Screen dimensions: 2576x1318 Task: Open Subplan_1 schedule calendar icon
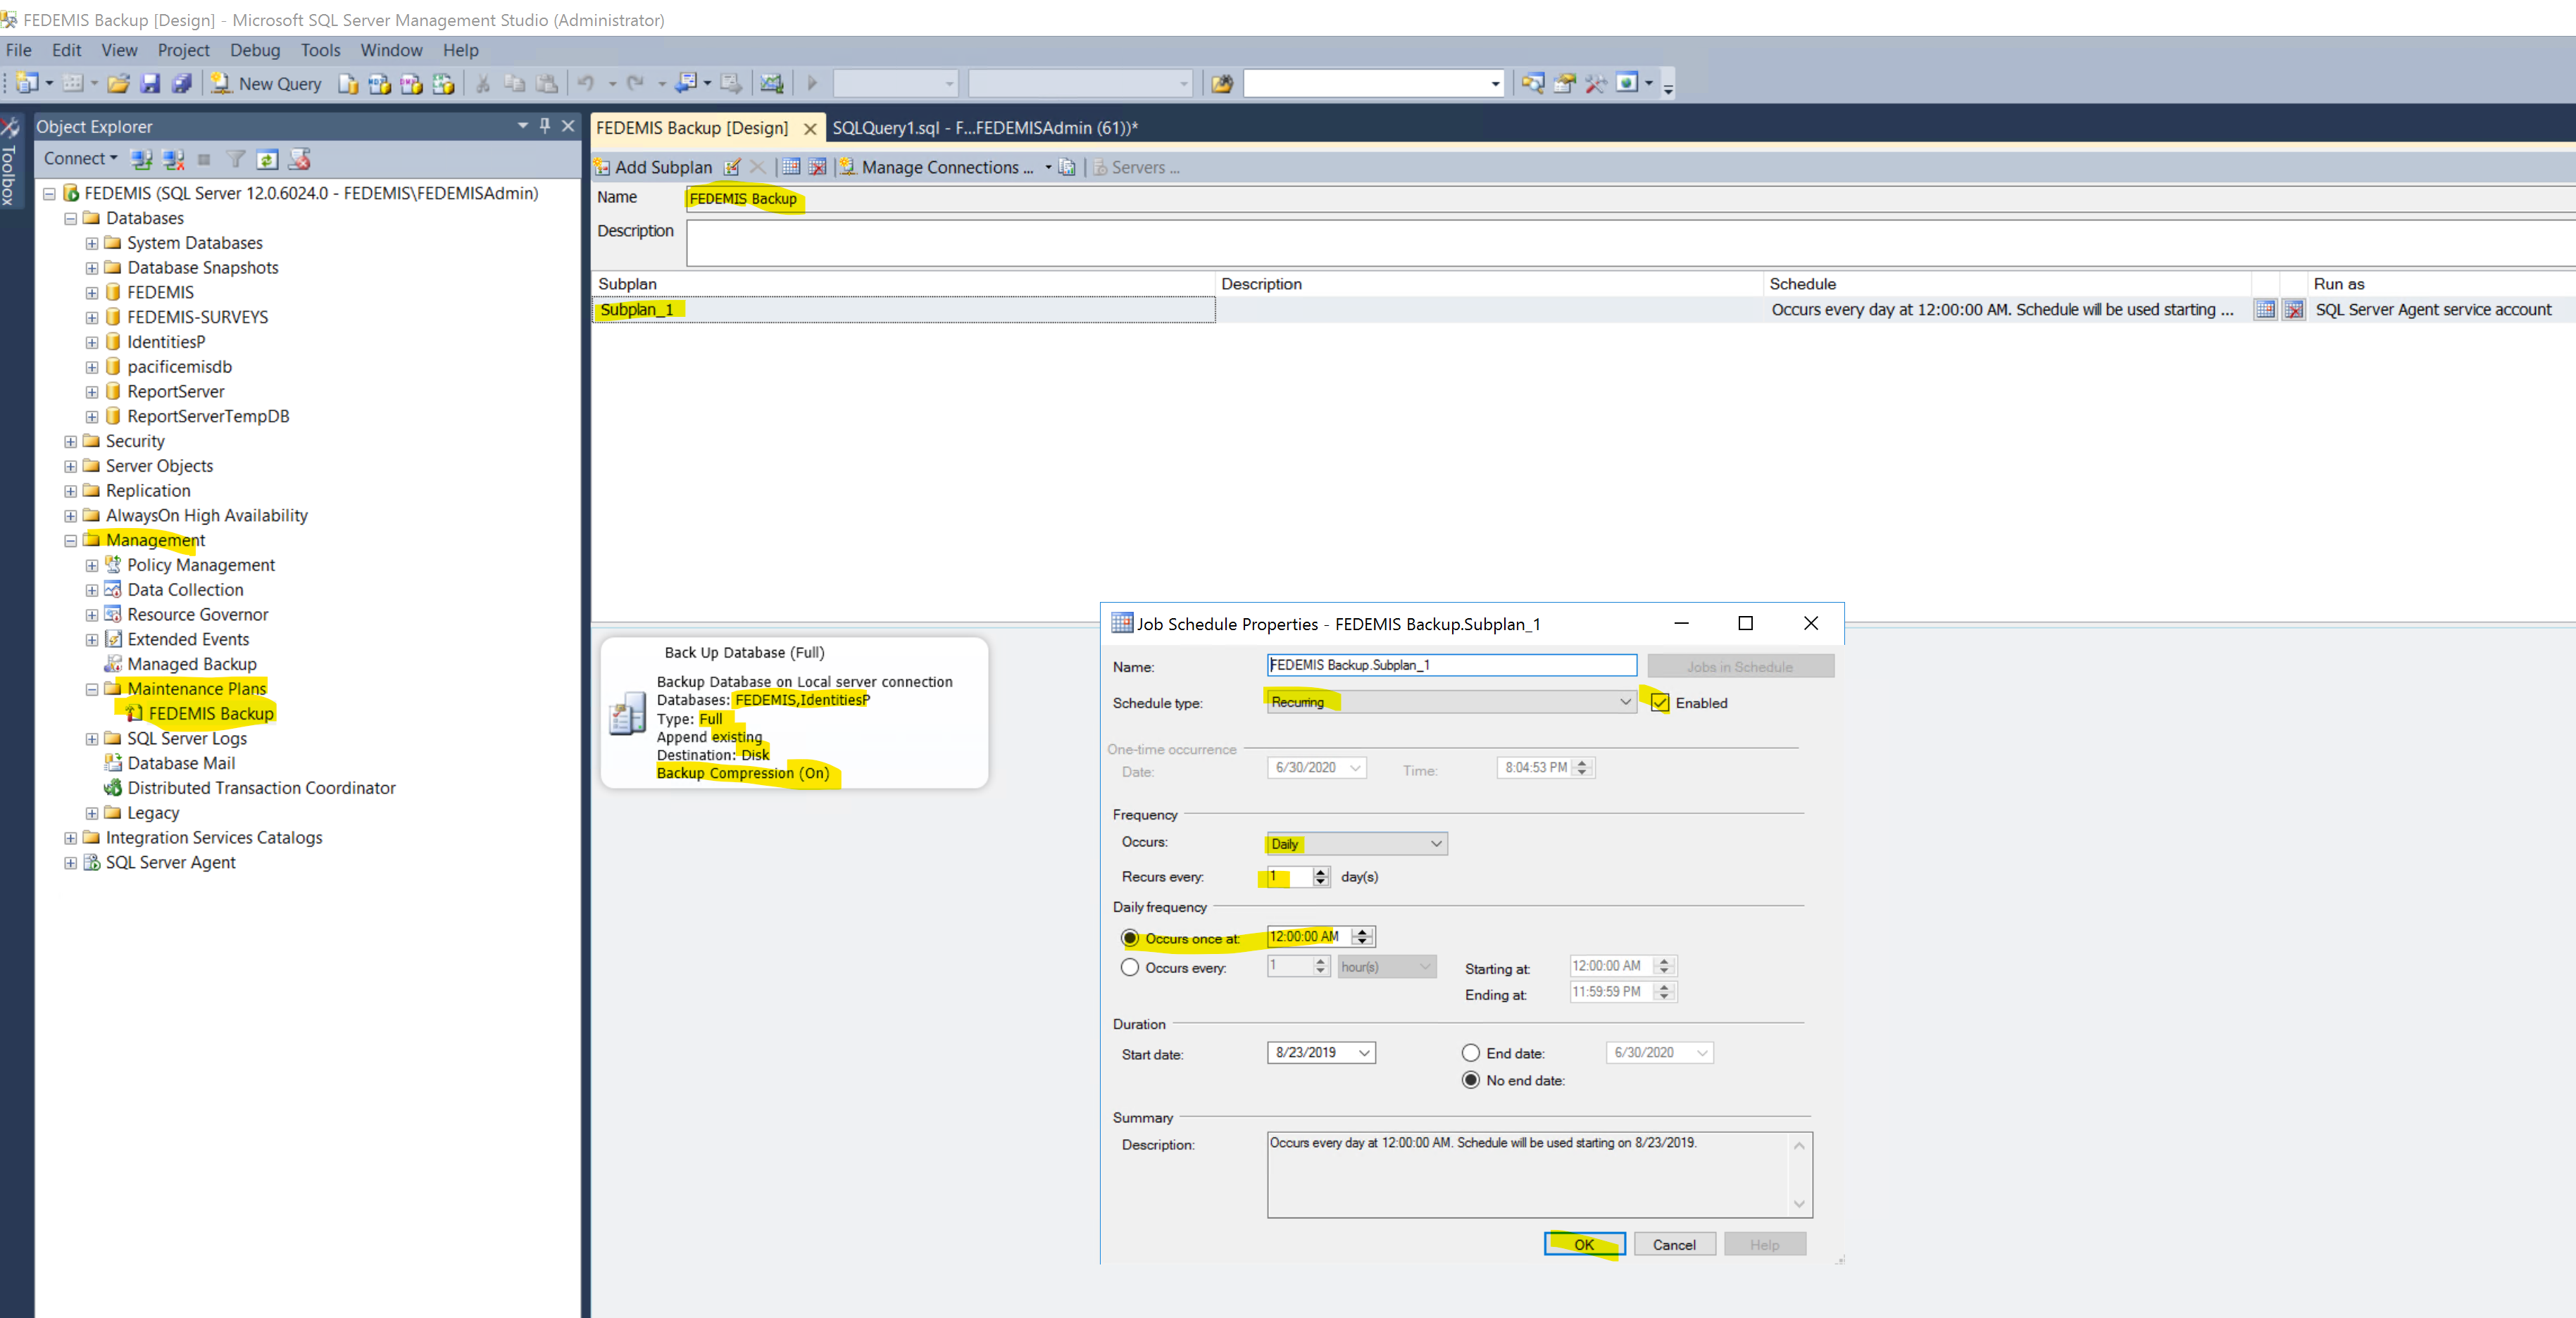pyautogui.click(x=2265, y=310)
